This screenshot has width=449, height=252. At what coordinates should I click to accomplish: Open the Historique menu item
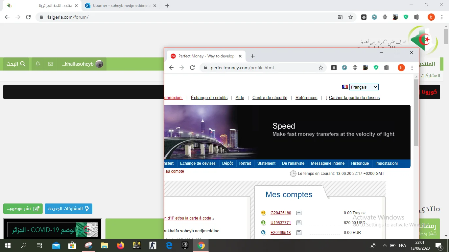point(360,163)
